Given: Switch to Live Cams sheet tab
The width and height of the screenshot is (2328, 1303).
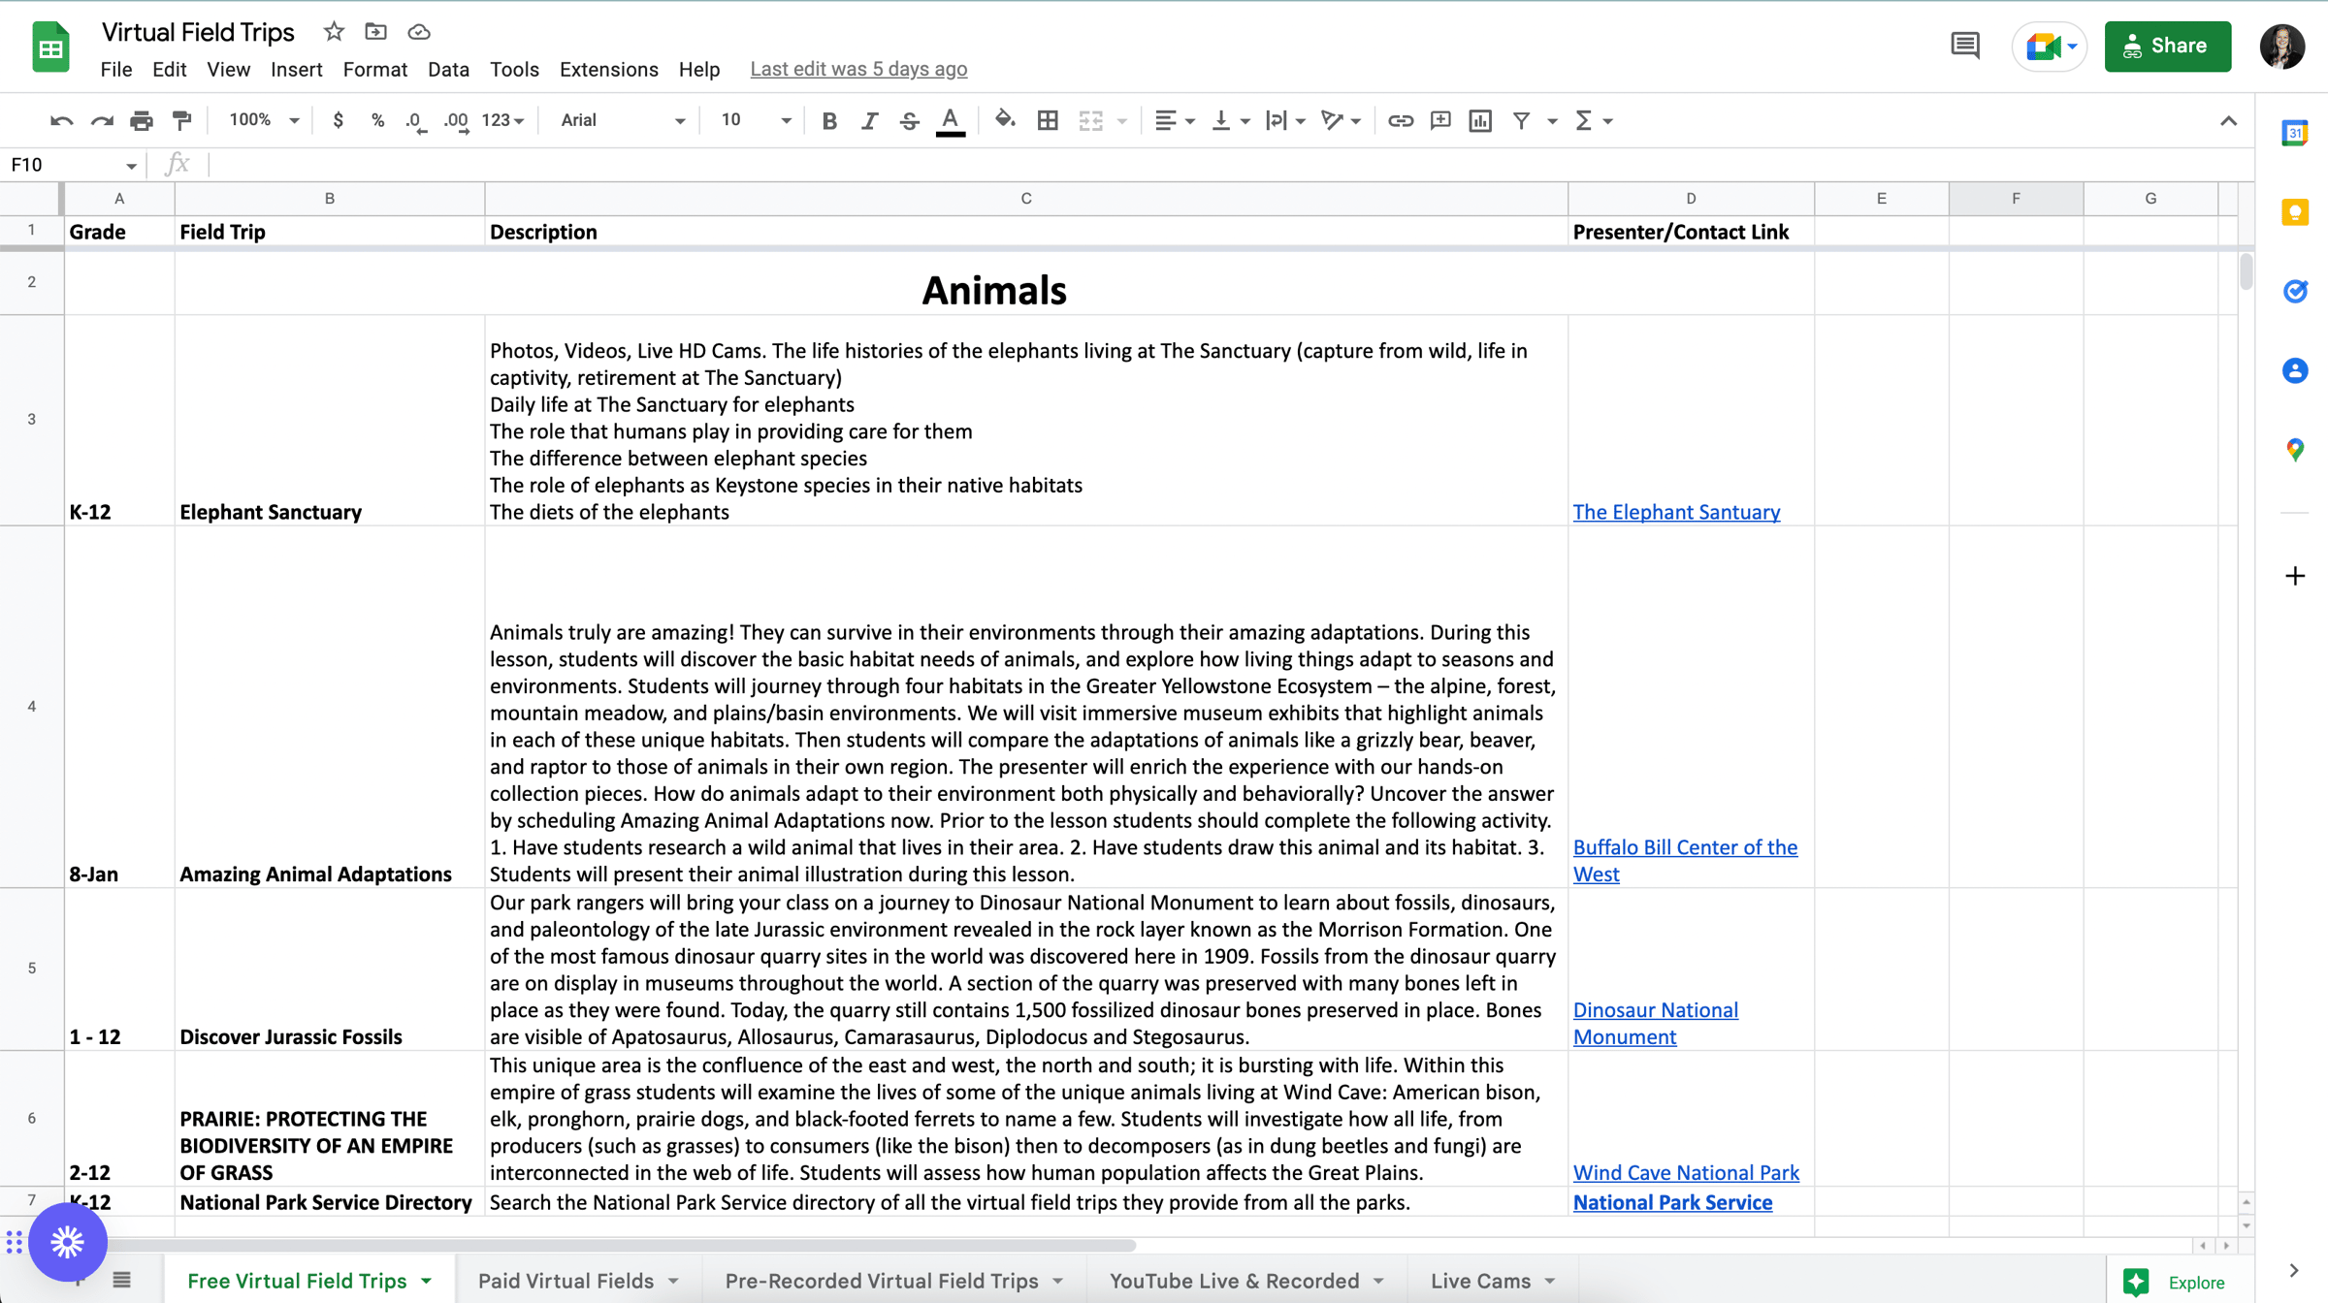Looking at the screenshot, I should tap(1492, 1280).
